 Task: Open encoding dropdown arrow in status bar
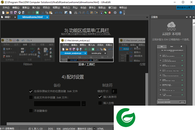pos(94,128)
